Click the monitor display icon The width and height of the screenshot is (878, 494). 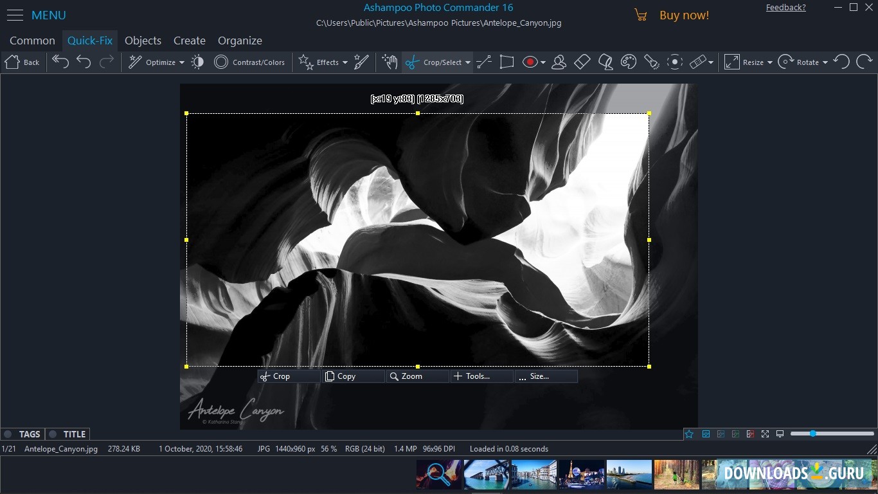(780, 434)
